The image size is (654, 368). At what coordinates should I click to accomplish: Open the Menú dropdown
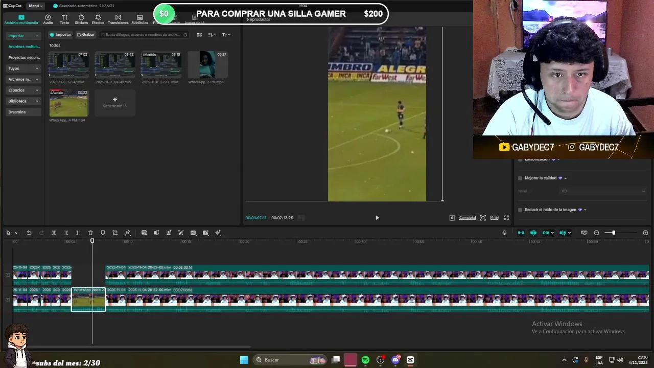[x=35, y=6]
